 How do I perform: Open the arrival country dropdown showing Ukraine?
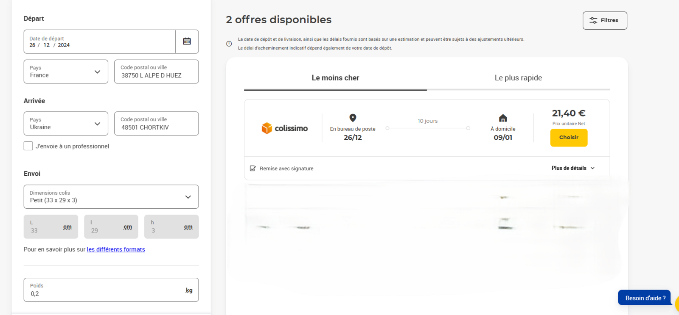[x=66, y=124]
